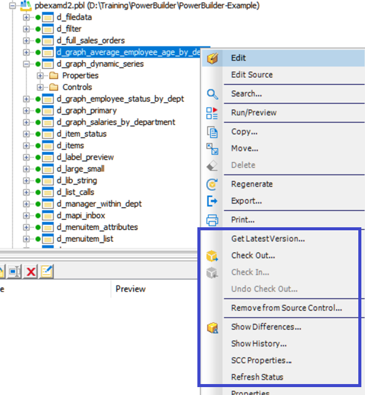Image resolution: width=365 pixels, height=395 pixels.
Task: Select d_large_small tree item
Action: pyautogui.click(x=81, y=169)
